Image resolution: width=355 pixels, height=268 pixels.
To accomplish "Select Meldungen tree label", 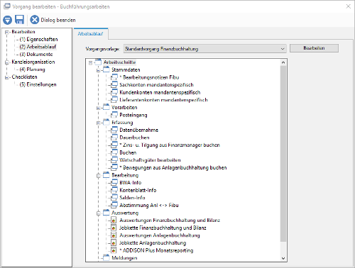I will 124,258.
